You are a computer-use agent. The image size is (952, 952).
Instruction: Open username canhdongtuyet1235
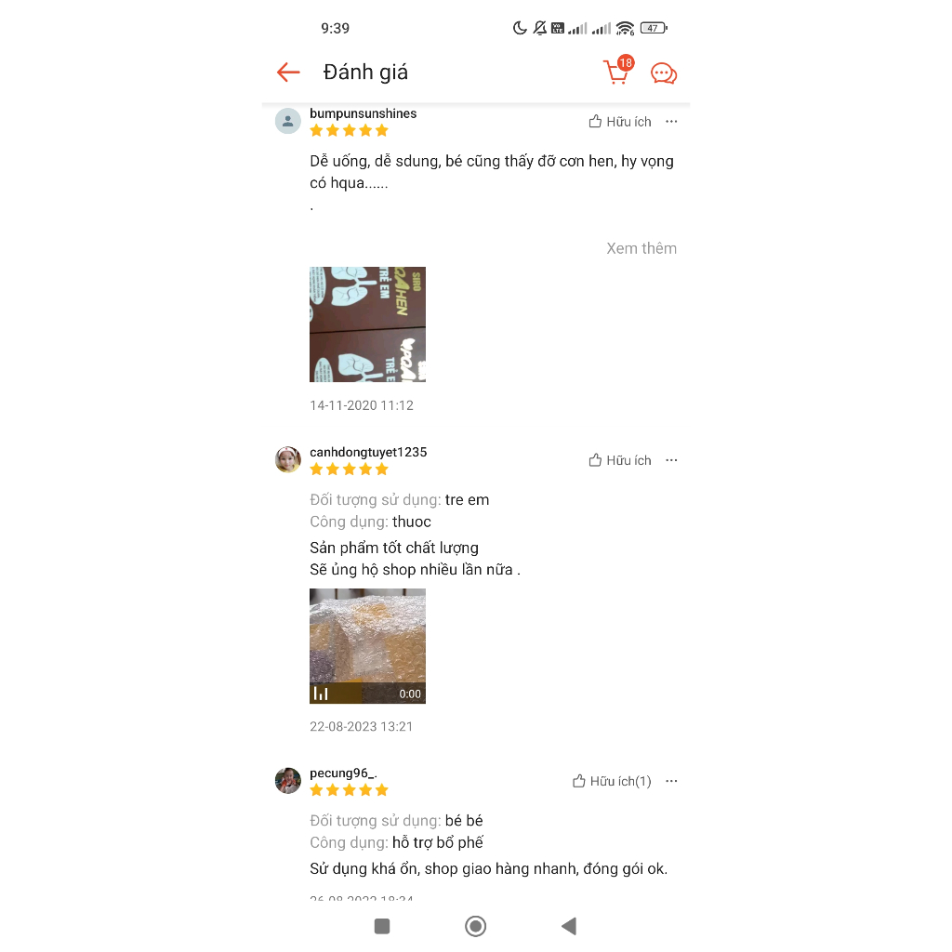(368, 453)
